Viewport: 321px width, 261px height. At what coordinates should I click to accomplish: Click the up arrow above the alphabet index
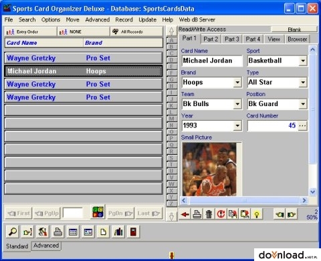[x=171, y=31]
